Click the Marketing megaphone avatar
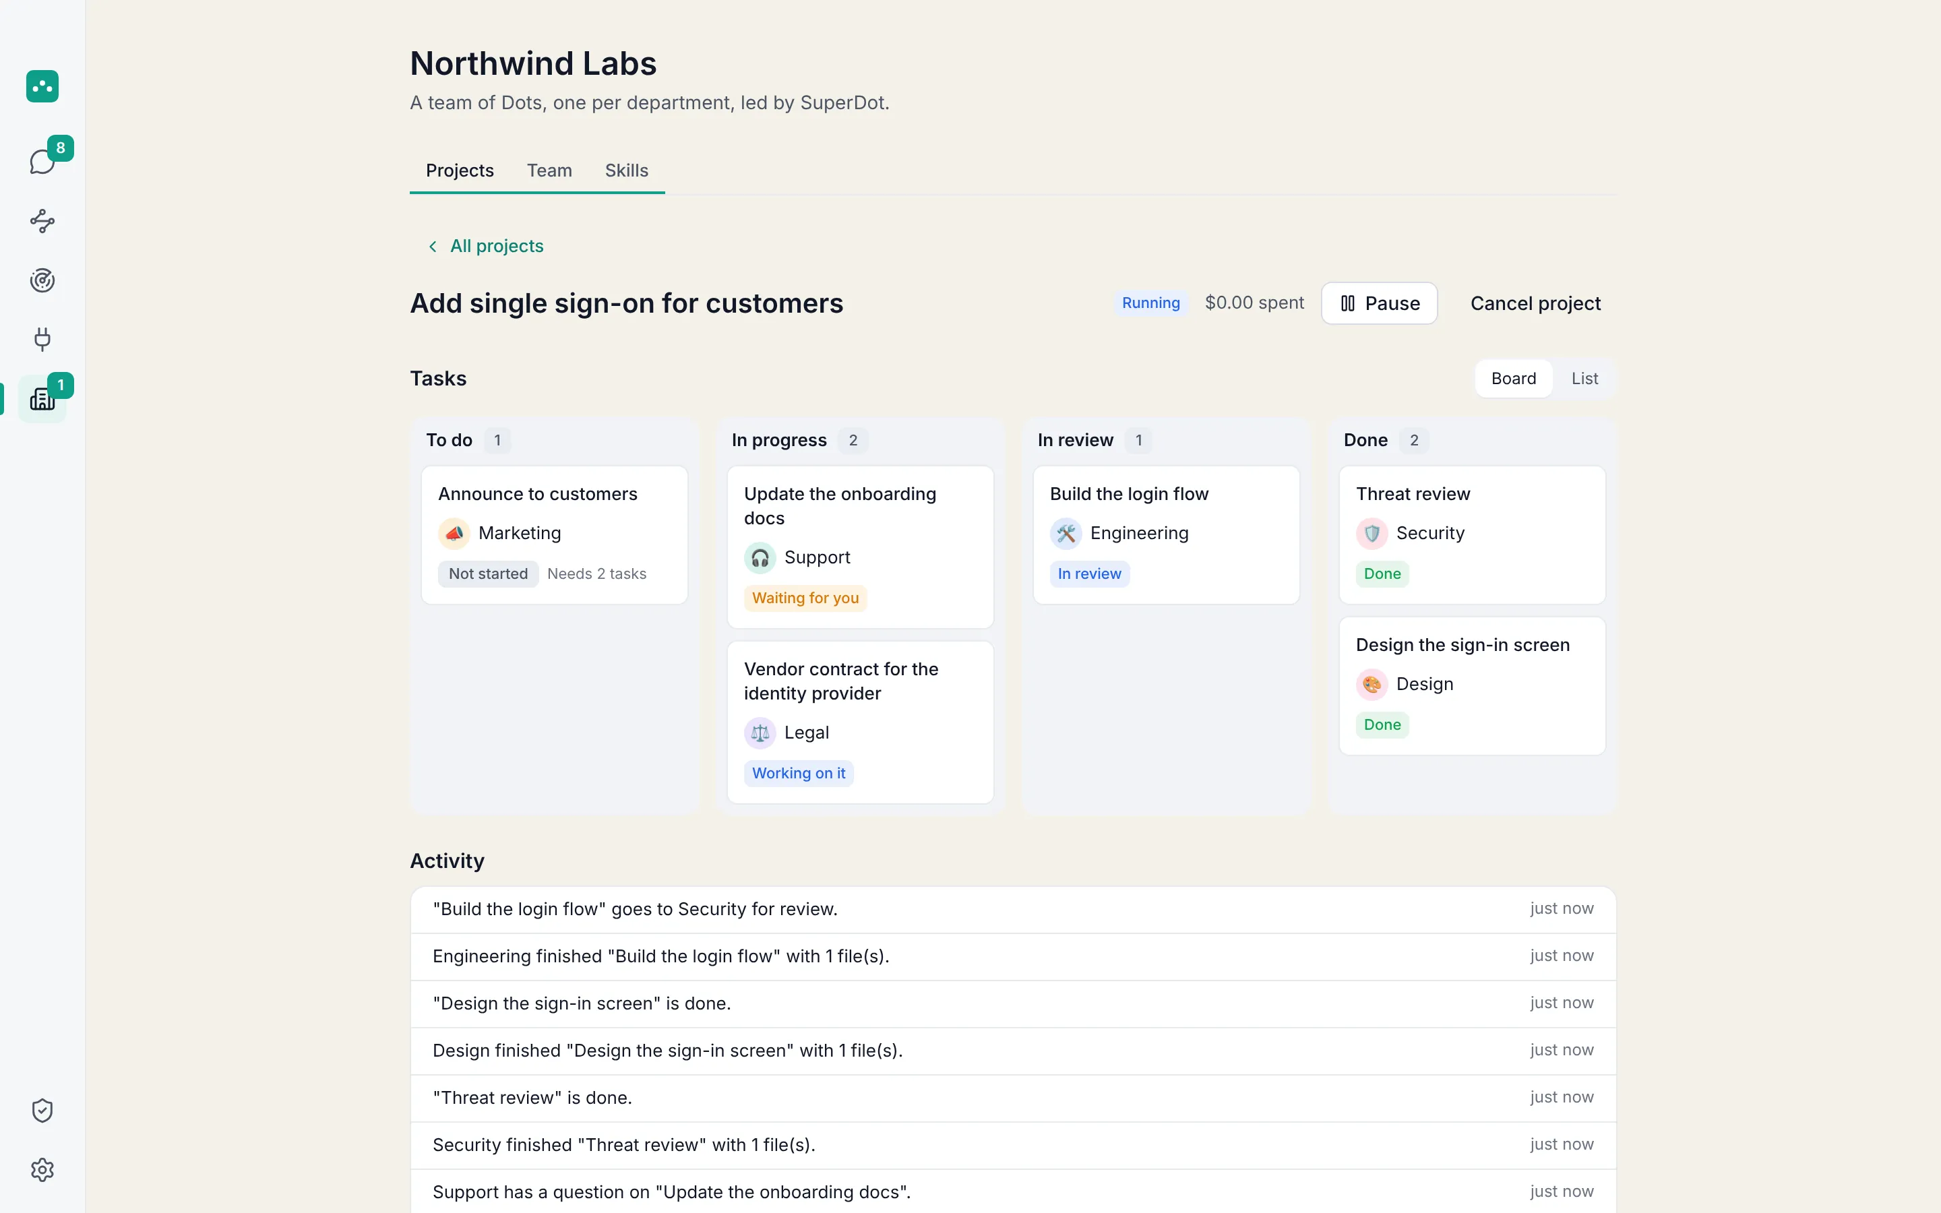 pyautogui.click(x=454, y=534)
